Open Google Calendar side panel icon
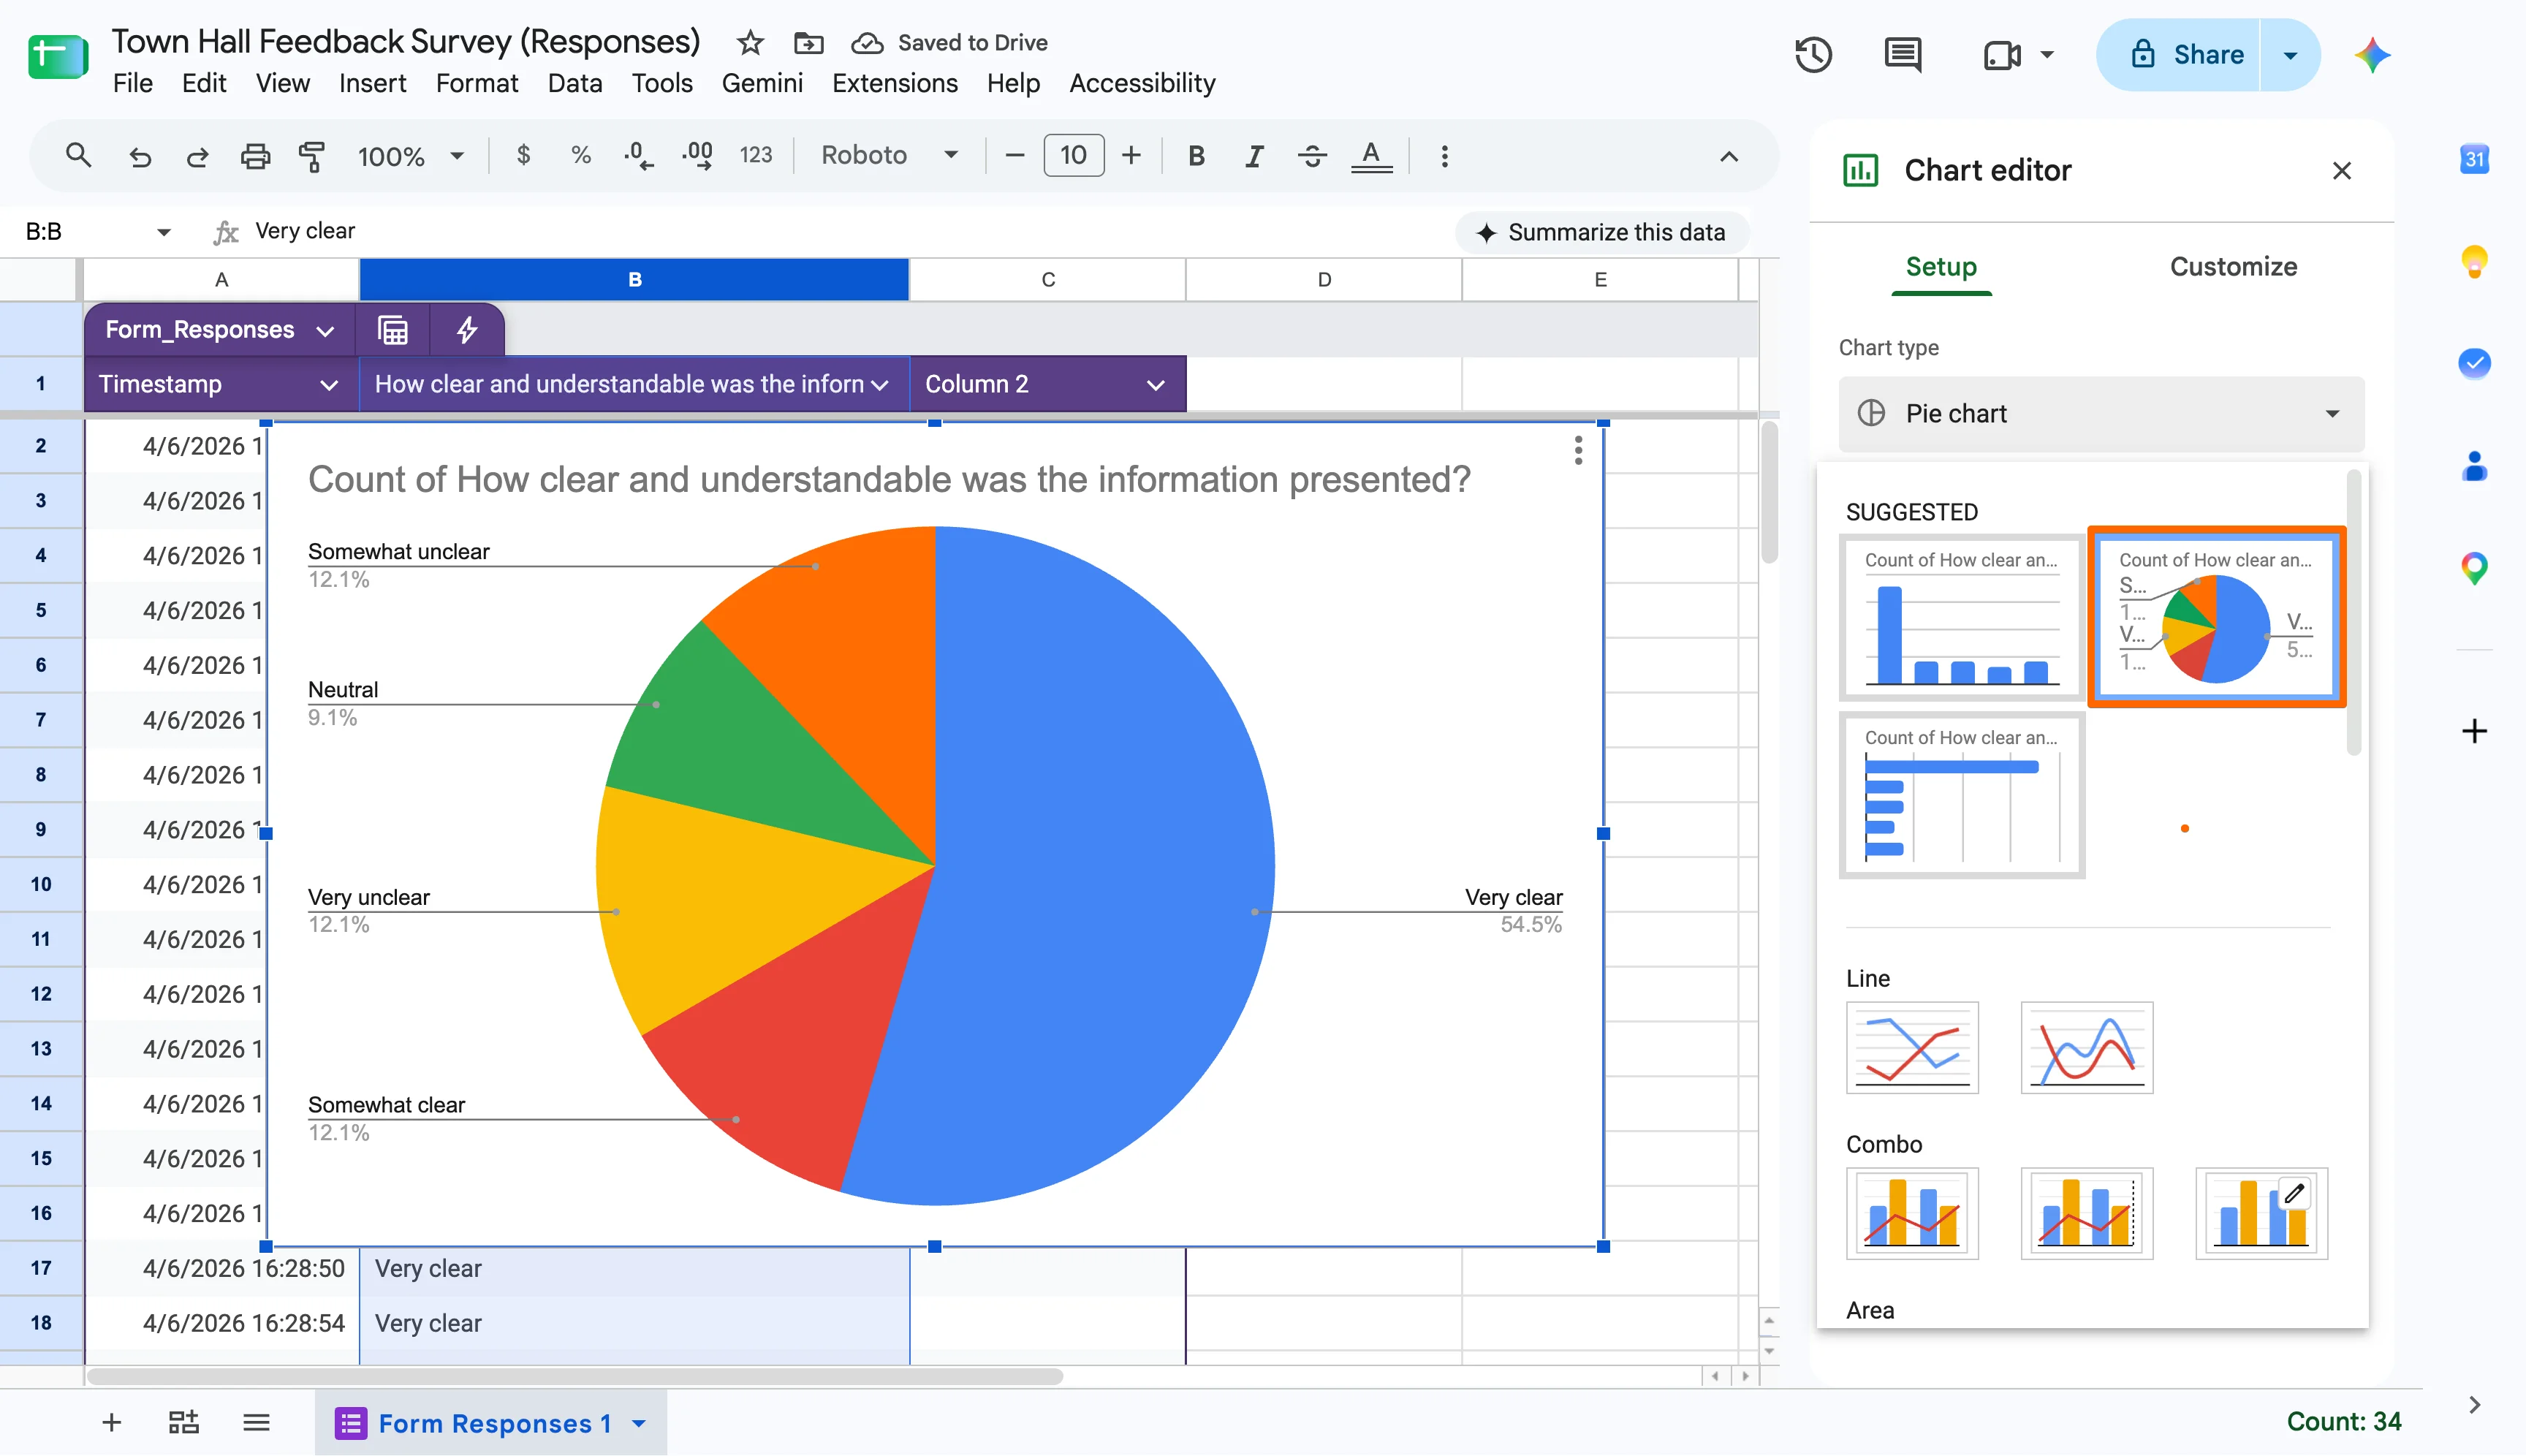 coord(2474,159)
